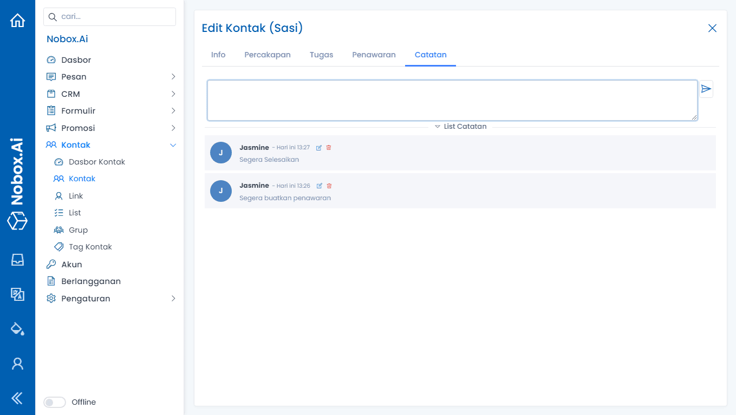Collapse the List Catatan section
The image size is (736, 415).
point(438,126)
